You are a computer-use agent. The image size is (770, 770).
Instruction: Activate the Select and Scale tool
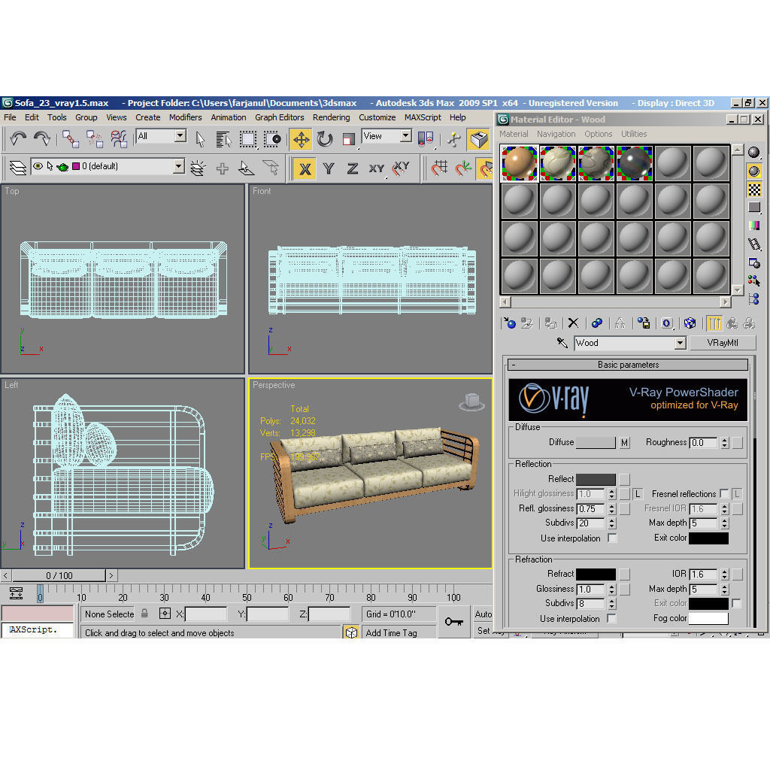(349, 139)
